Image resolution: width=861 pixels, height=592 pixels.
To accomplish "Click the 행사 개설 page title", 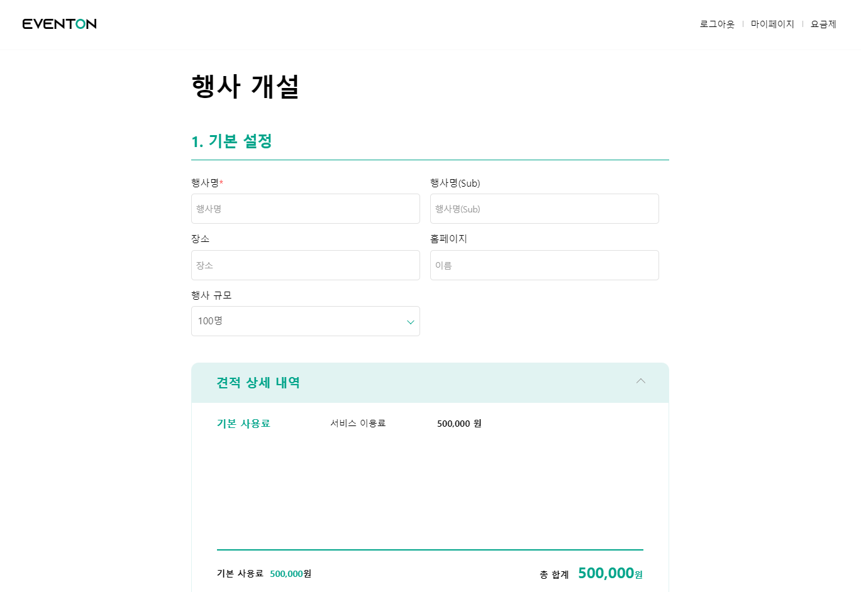I will [245, 87].
